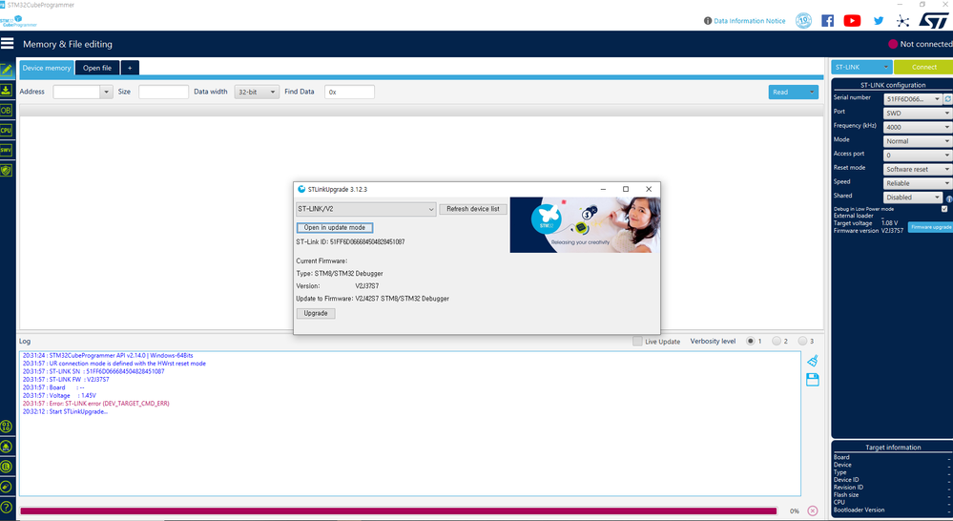The width and height of the screenshot is (953, 521).
Task: Switch to the Open file tab
Action: pyautogui.click(x=97, y=68)
